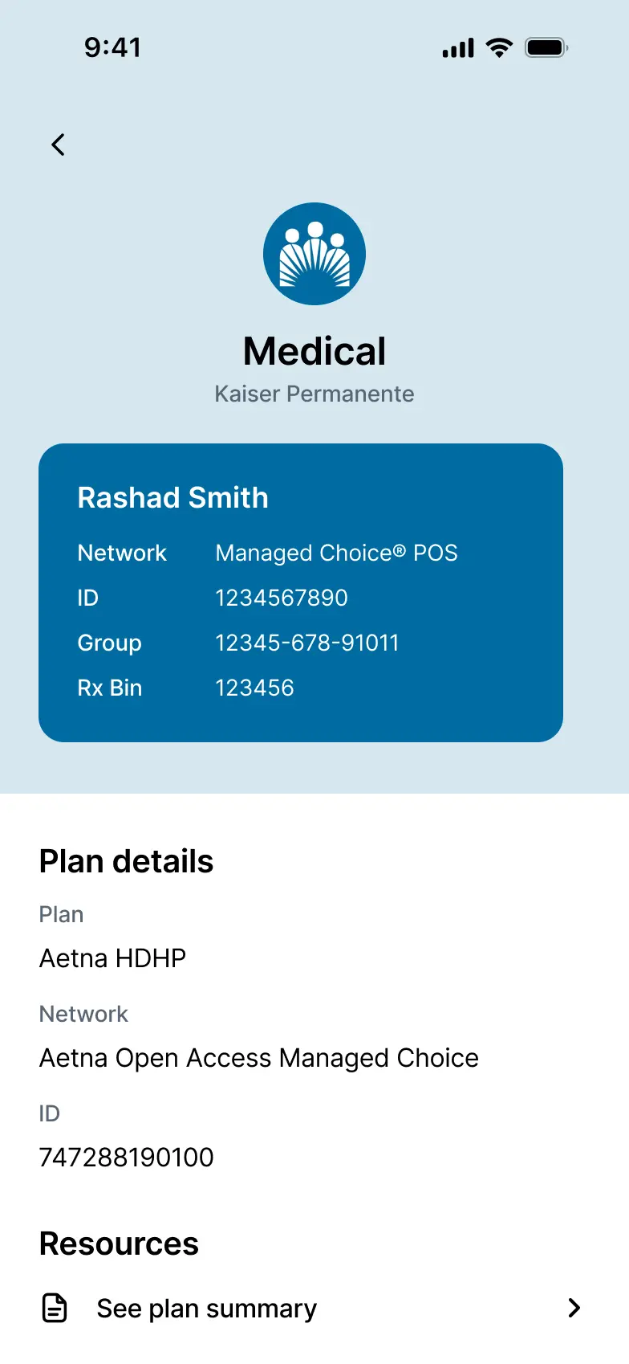Select the Kaiser Permanente subtitle text
The height and width of the screenshot is (1364, 629).
(x=314, y=394)
